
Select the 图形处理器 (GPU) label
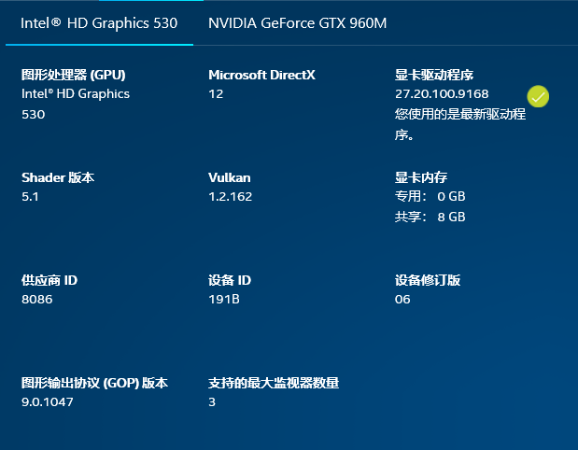tap(73, 75)
